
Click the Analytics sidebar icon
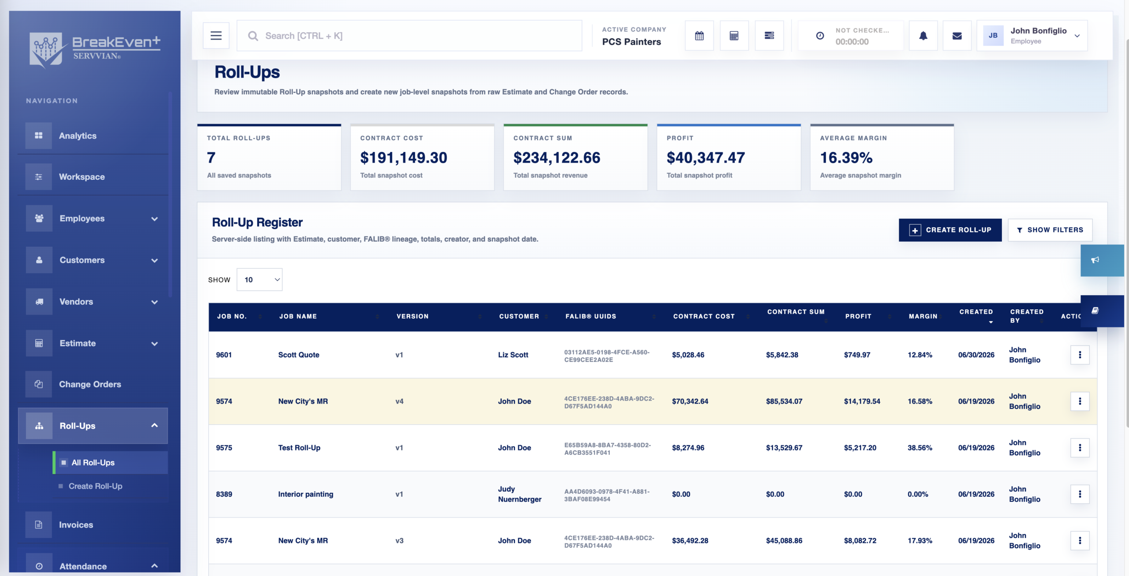(39, 136)
